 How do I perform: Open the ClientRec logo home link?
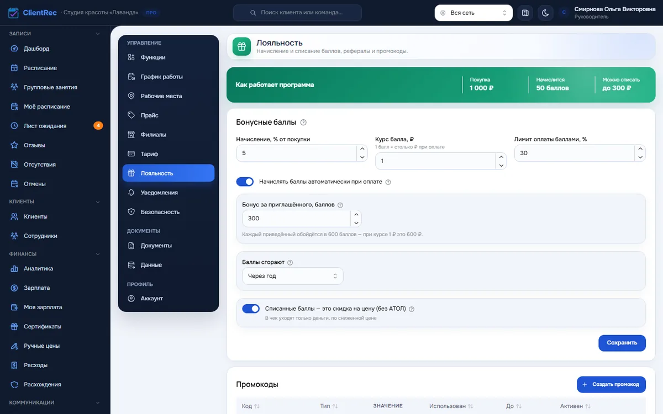pyautogui.click(x=33, y=13)
